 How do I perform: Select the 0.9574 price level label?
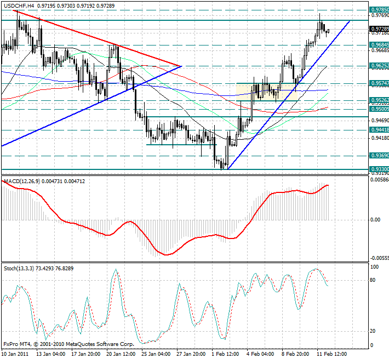379,83
